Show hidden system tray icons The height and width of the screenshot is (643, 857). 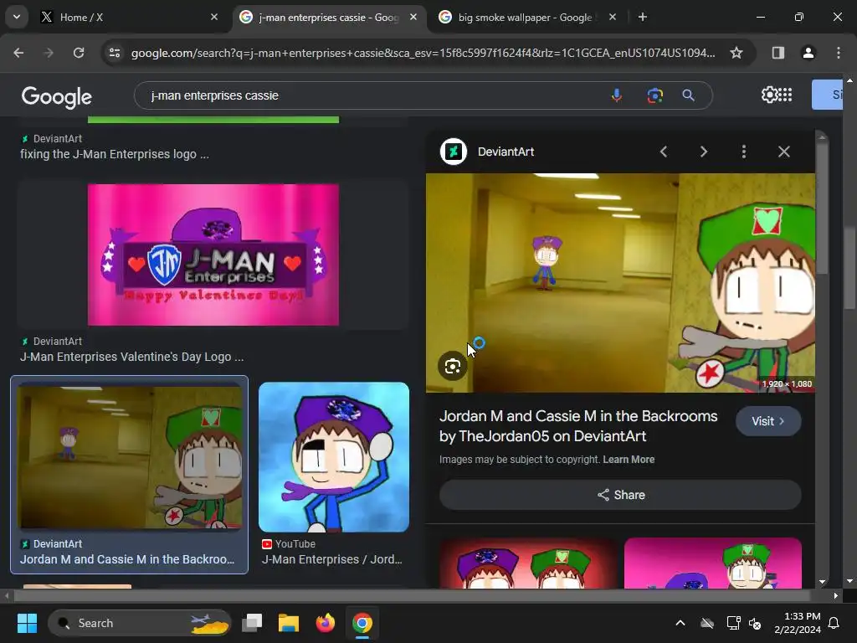[x=680, y=623]
